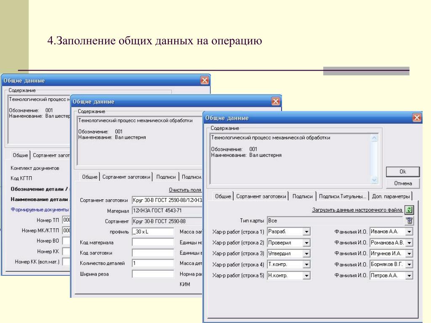The height and width of the screenshot is (323, 431).
Task: Select Подписи tab in the front window
Action: click(x=302, y=196)
